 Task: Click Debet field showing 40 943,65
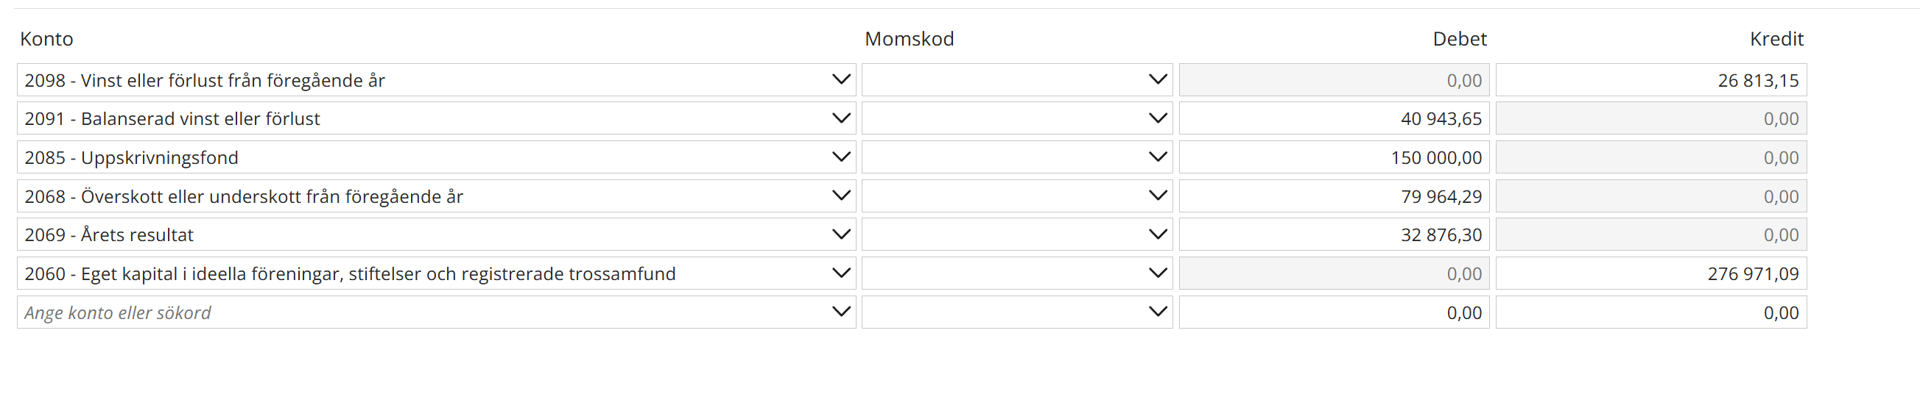1334,119
